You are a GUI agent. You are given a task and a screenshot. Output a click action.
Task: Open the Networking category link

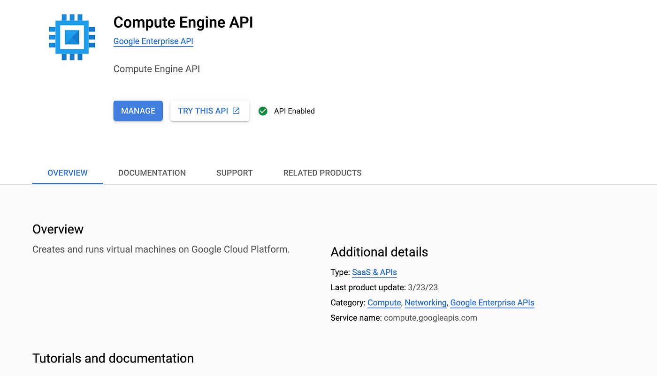coord(426,303)
